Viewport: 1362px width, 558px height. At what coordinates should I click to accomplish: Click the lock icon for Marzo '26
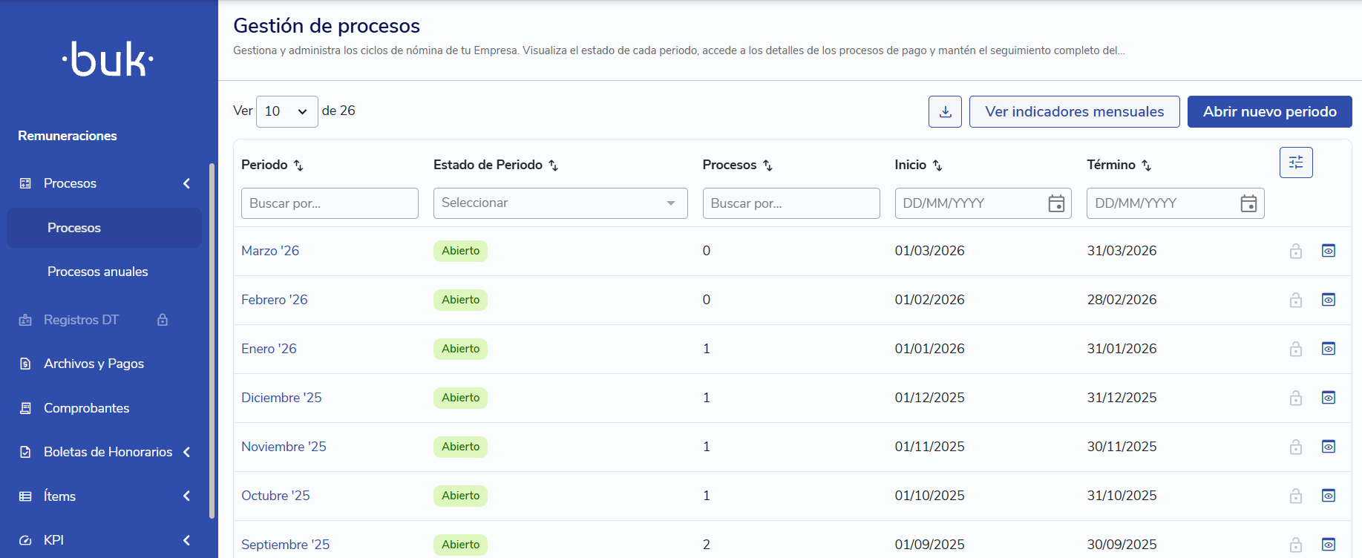point(1296,251)
